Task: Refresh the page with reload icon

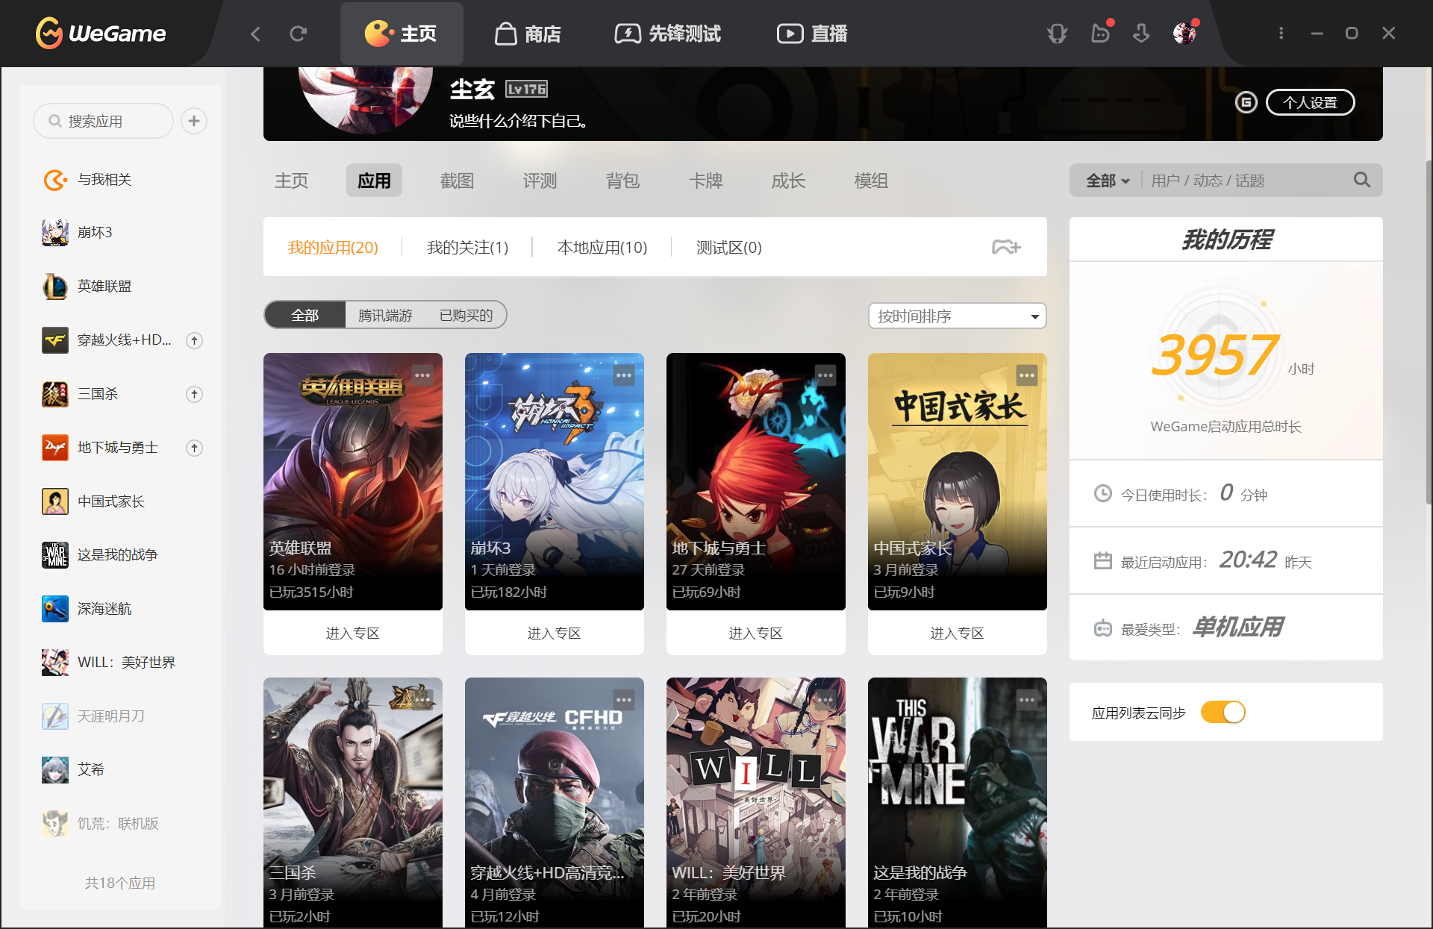Action: [x=299, y=34]
